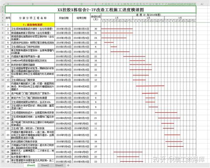Viewport: 210px width, 168px height.
Task: Click the 开始日期 header cell
Action: pyautogui.click(x=64, y=18)
